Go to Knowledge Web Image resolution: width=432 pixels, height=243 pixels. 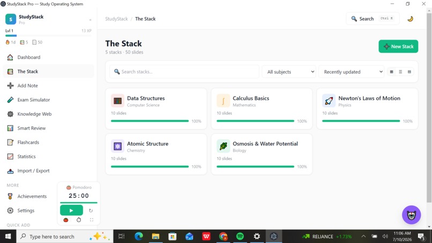(48, 114)
